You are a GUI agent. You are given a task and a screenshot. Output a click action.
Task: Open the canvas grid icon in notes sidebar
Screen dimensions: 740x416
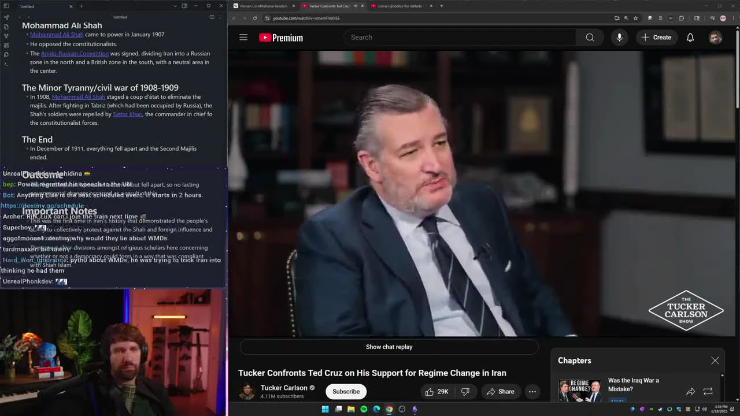point(6,45)
